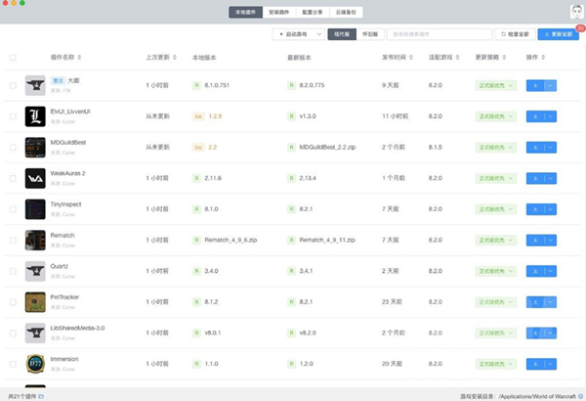Click the 更新全部 button
Image resolution: width=586 pixels, height=401 pixels.
click(x=558, y=34)
